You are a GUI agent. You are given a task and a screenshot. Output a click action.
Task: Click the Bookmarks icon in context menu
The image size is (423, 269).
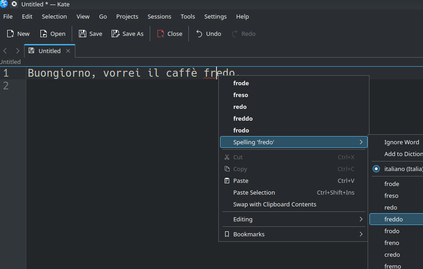[227, 234]
